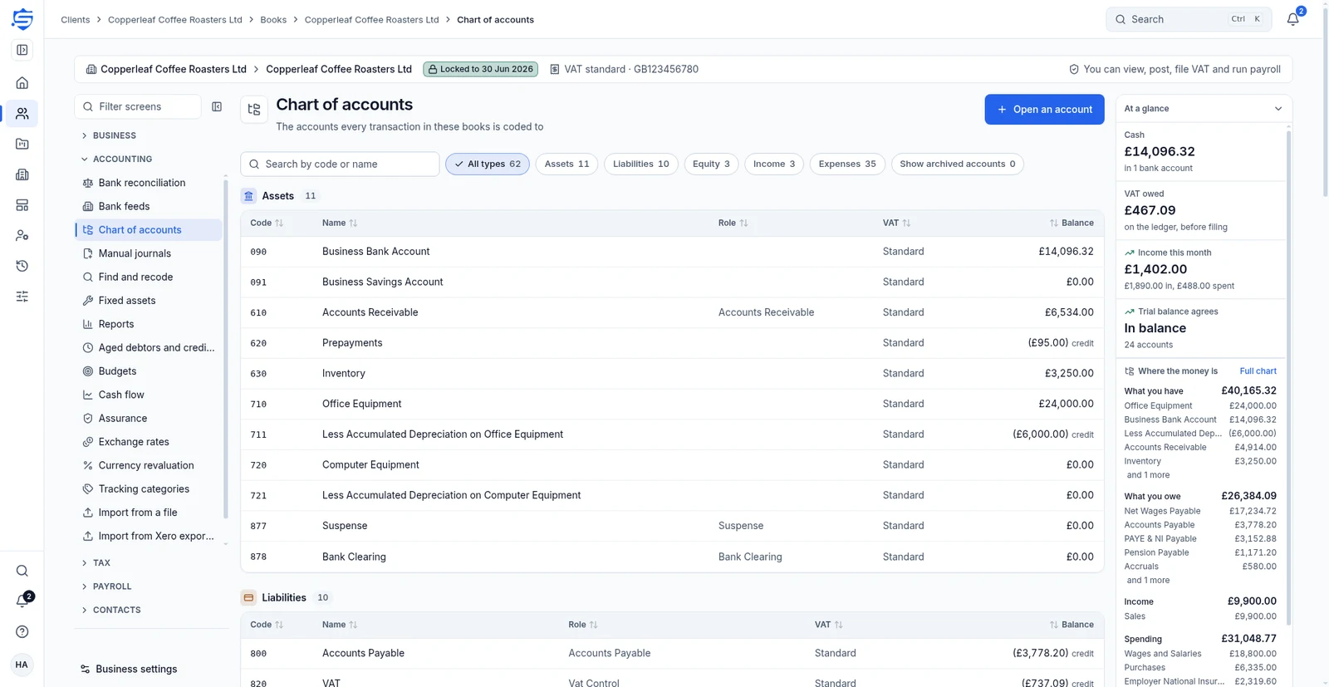The width and height of the screenshot is (1329, 687).
Task: Open the sliders settings icon in the rail
Action: click(x=22, y=297)
